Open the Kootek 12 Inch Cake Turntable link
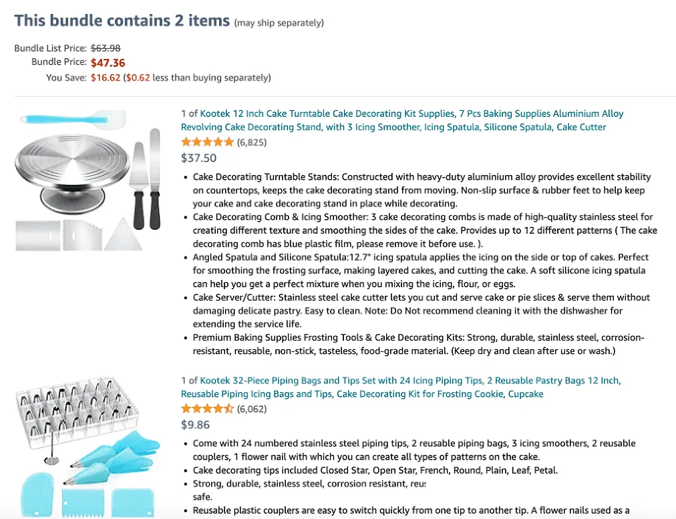 402,120
